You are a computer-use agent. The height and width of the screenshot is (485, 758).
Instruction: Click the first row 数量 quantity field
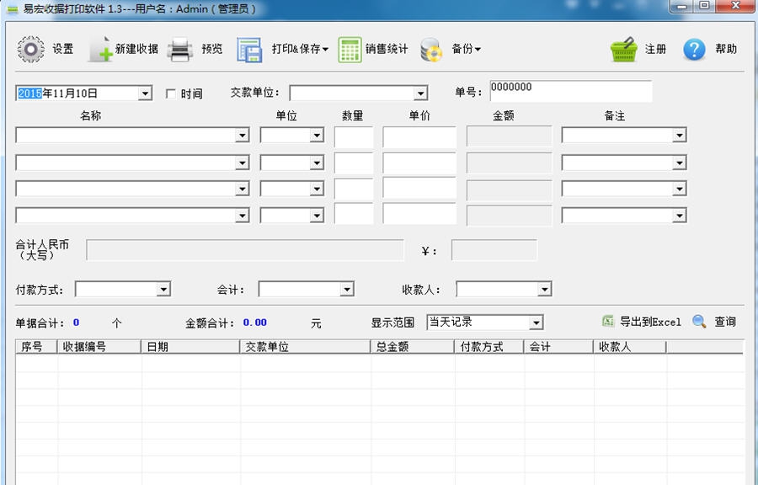352,135
